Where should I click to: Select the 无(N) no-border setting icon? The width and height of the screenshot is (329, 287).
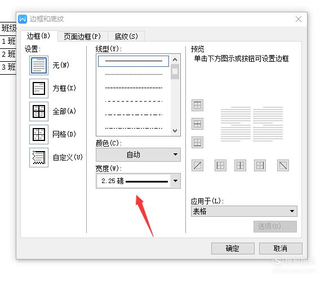click(x=39, y=66)
